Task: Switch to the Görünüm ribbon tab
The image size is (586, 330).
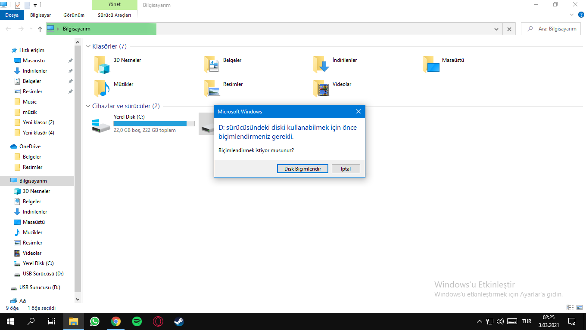Action: tap(74, 15)
